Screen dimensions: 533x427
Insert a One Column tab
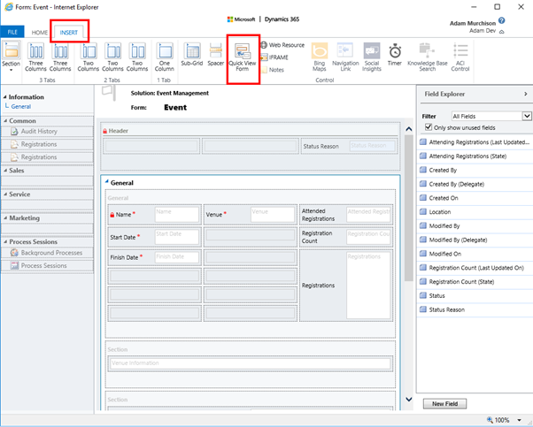click(165, 57)
